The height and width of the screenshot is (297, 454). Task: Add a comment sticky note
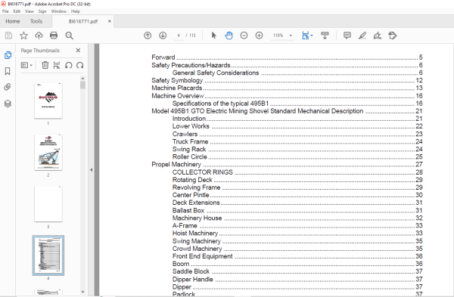tap(347, 36)
